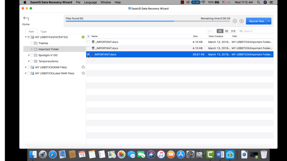Toggle the TemporaryItems checkbox
287x161 pixels.
32,61
